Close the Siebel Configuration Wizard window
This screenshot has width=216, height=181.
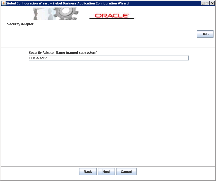tap(212, 3)
